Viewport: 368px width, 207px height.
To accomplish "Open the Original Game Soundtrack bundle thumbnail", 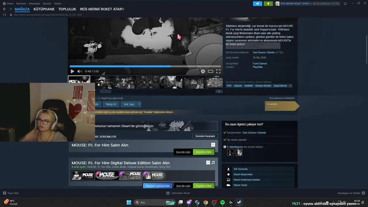I will 107,175.
